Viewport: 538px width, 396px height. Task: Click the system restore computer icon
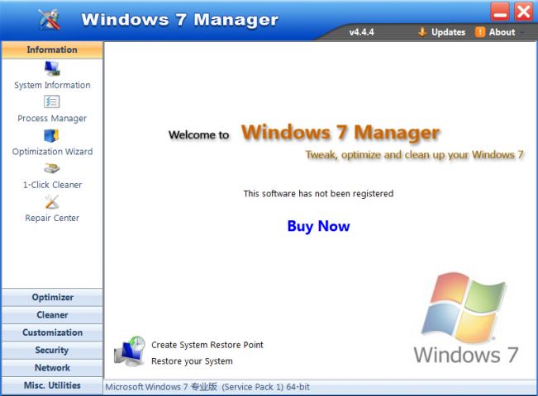(130, 351)
